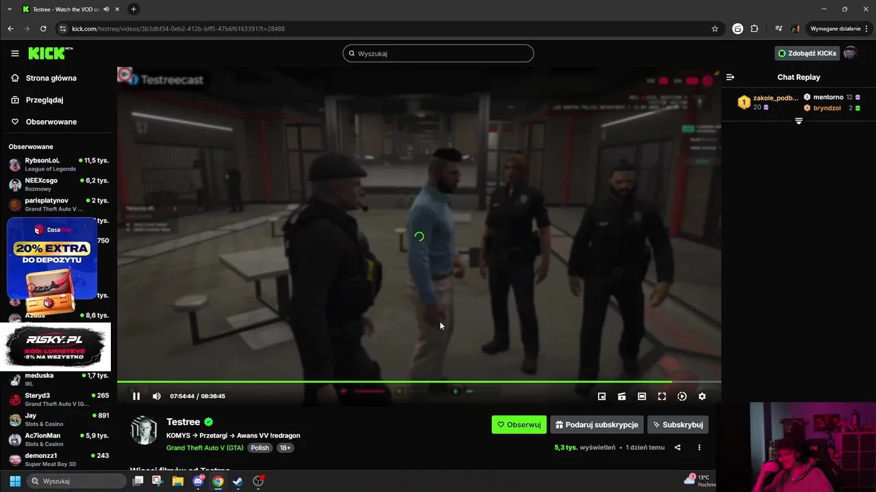Pause the video playback
Image resolution: width=876 pixels, height=492 pixels.
[x=136, y=396]
